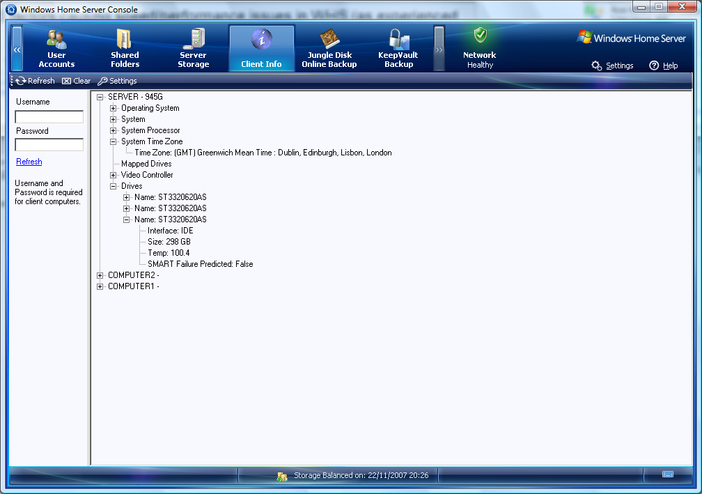Collapse the third ST3320620AS drive
Screen dimensions: 702x494
coord(126,220)
